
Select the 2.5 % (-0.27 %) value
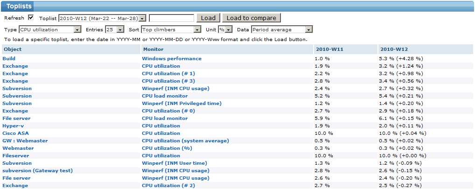pyautogui.click(x=400, y=185)
